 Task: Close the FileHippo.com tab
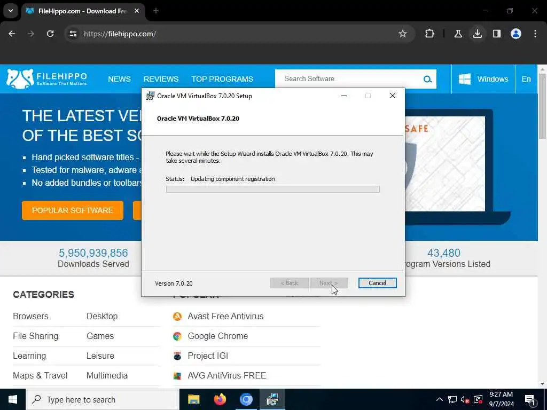(137, 11)
